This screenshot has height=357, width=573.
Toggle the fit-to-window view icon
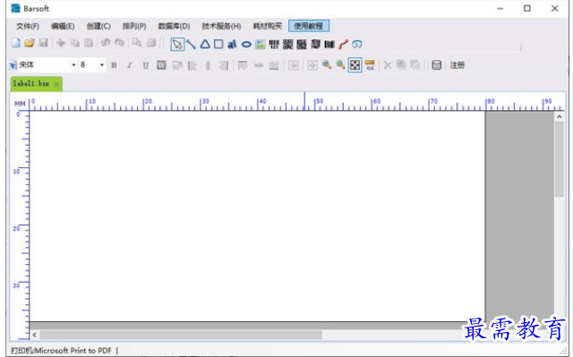click(x=355, y=65)
